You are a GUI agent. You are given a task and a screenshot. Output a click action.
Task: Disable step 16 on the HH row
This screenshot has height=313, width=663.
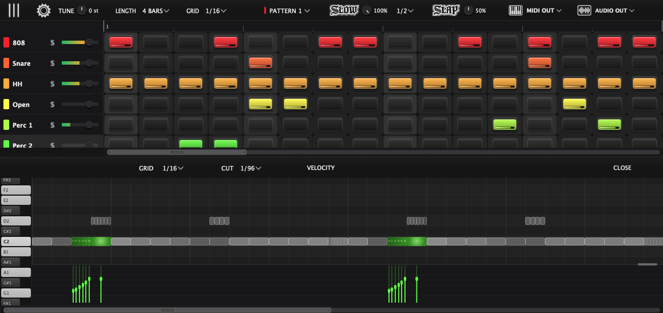644,84
